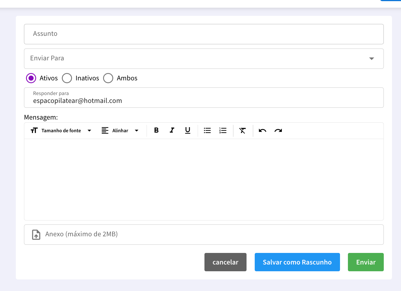
Task: Click the attachment upload file icon
Action: pos(36,234)
